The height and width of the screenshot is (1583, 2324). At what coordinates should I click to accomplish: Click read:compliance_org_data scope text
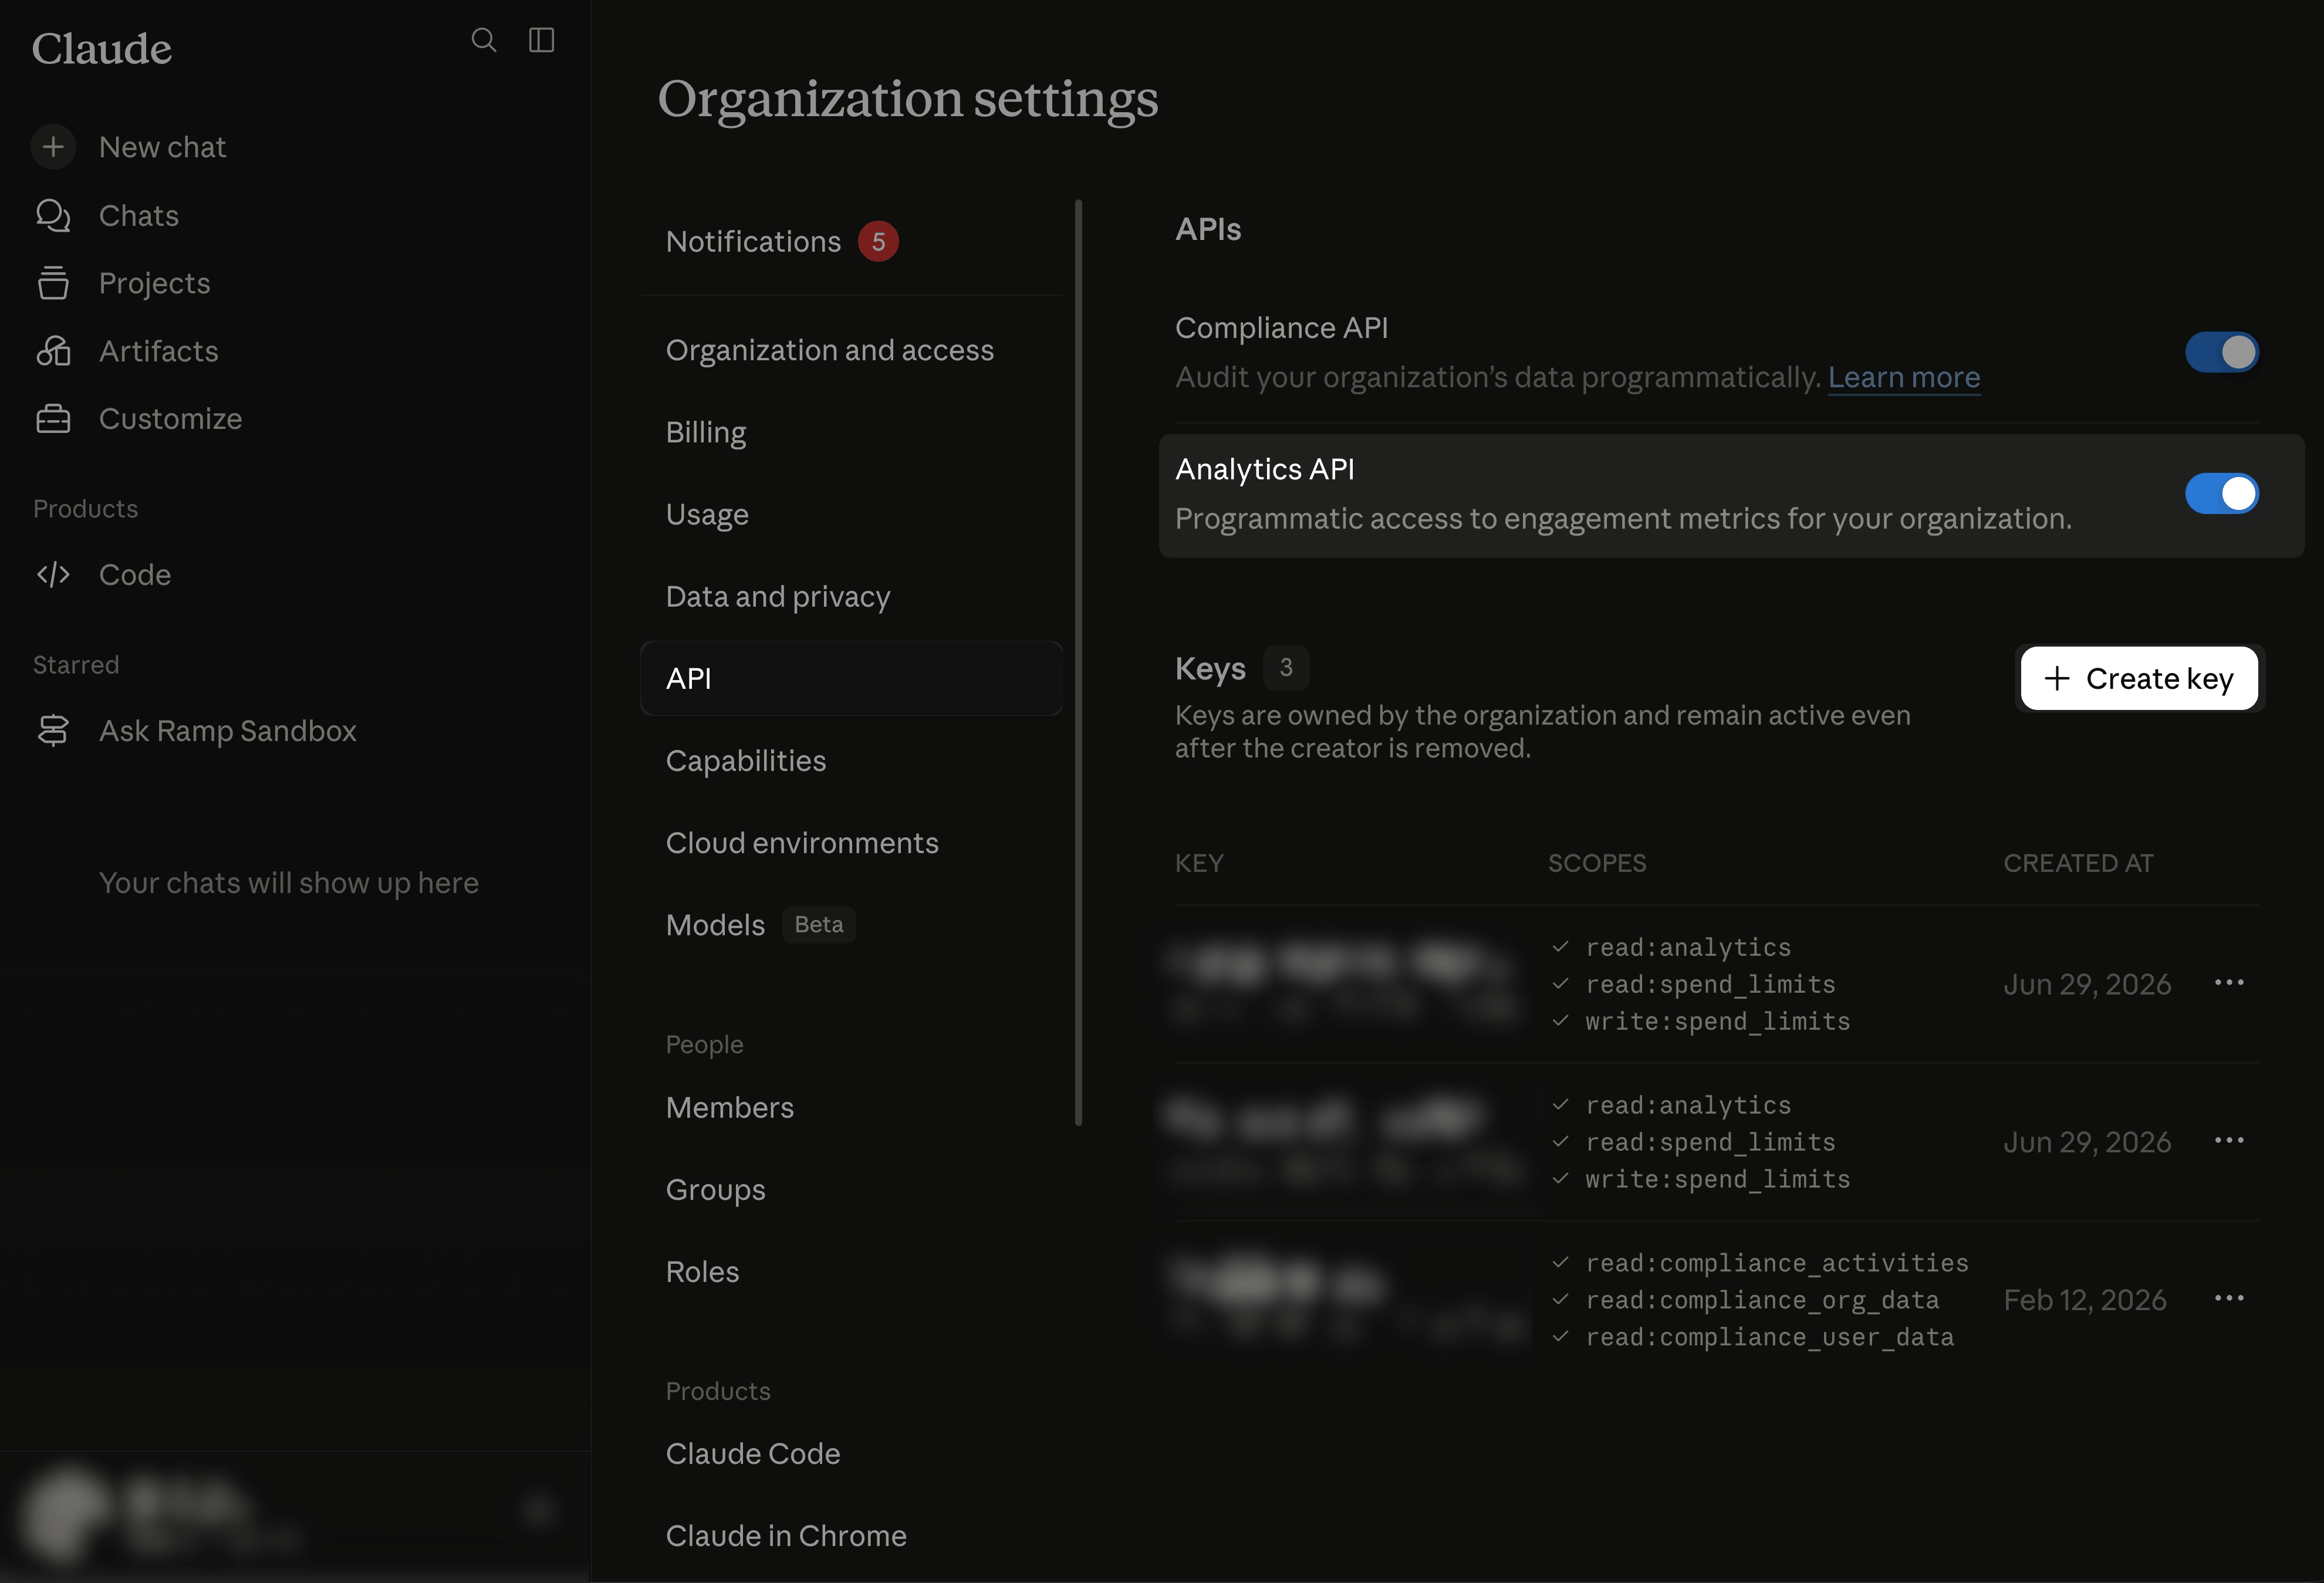(1762, 1300)
